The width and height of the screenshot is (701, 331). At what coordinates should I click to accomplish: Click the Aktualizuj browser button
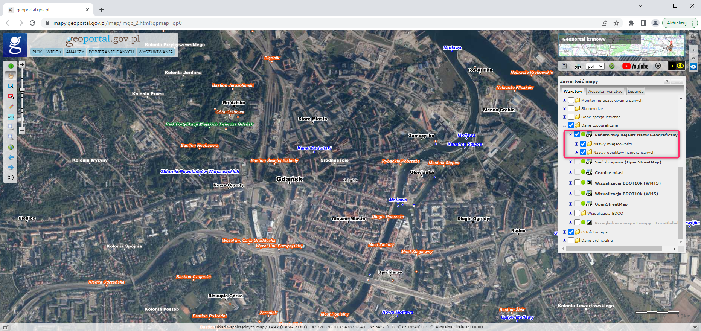point(677,23)
